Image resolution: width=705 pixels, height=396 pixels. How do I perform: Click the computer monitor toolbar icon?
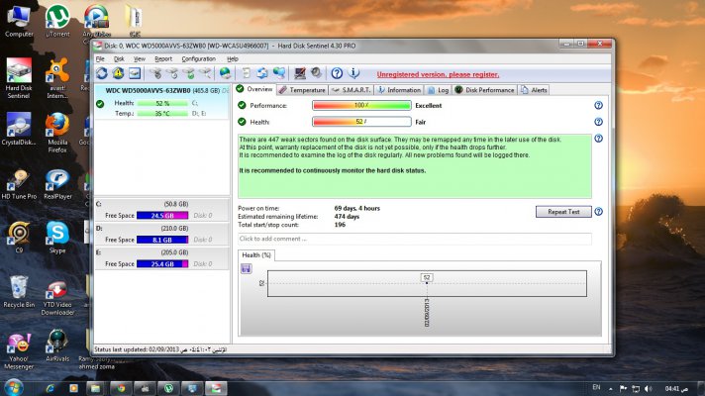click(x=300, y=73)
